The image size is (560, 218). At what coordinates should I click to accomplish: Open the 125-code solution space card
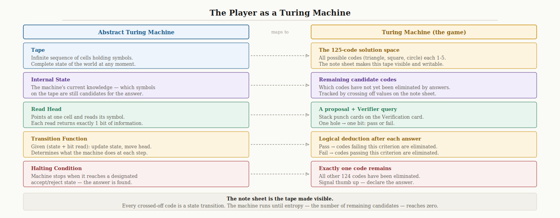424,56
